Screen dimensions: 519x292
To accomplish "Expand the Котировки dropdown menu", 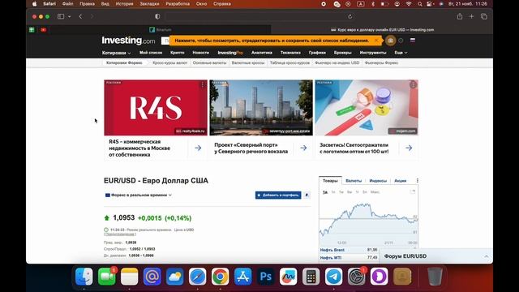I will click(x=116, y=53).
